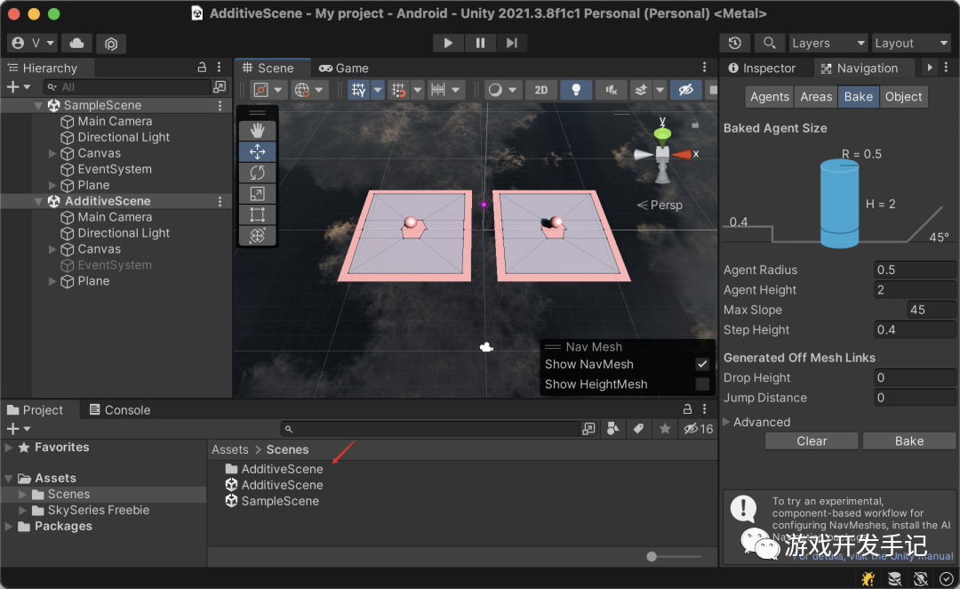Click the search by label tag icon
The width and height of the screenshot is (960, 589).
coord(638,429)
